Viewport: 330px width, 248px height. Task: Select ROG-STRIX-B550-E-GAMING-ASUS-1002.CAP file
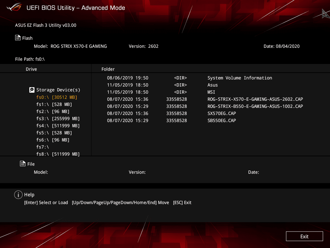(x=255, y=106)
